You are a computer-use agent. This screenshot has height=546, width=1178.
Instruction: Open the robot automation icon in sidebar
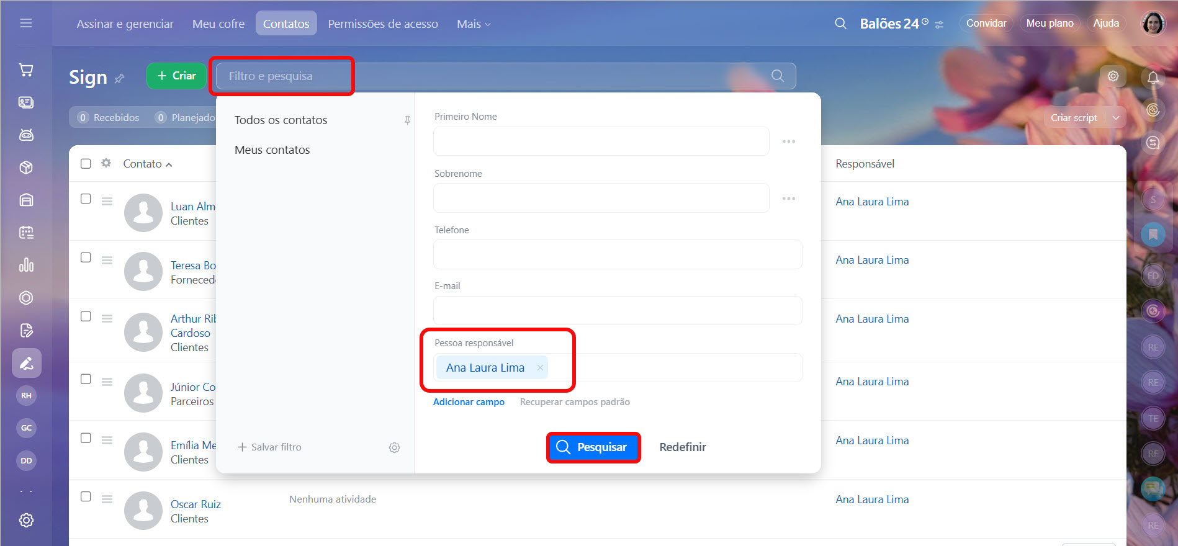click(26, 135)
